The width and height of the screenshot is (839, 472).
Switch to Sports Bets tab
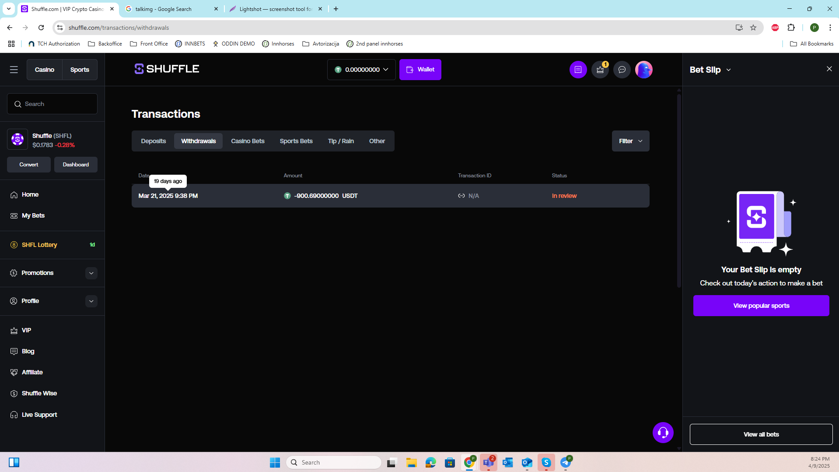296,141
